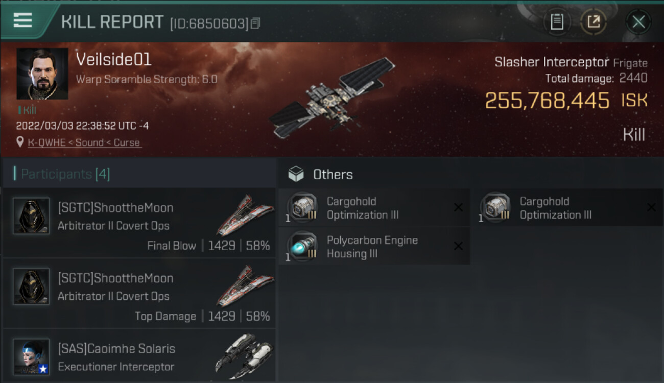Click the location pin icon
This screenshot has width=664, height=383.
[x=20, y=142]
